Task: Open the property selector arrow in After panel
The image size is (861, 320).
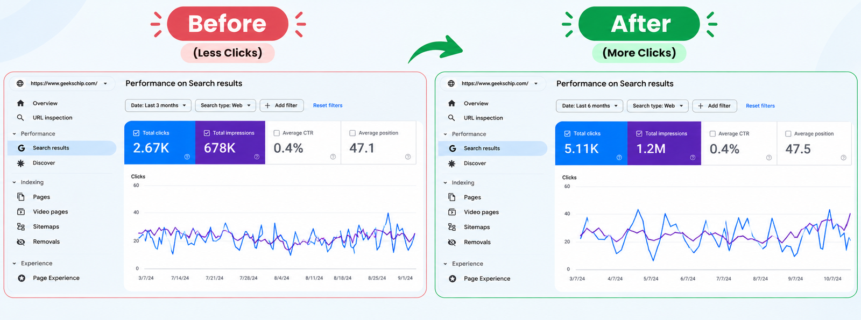Action: click(x=536, y=83)
